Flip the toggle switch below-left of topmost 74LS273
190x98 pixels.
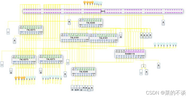(15, 41)
